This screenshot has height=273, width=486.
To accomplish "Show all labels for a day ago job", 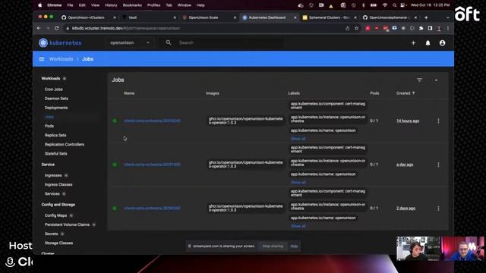I will [x=298, y=182].
